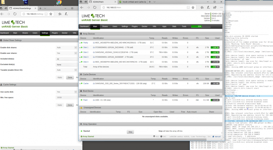The image size is (273, 150).
Task: Click the Excluded disk(s) field showing None
Action: coord(67,65)
